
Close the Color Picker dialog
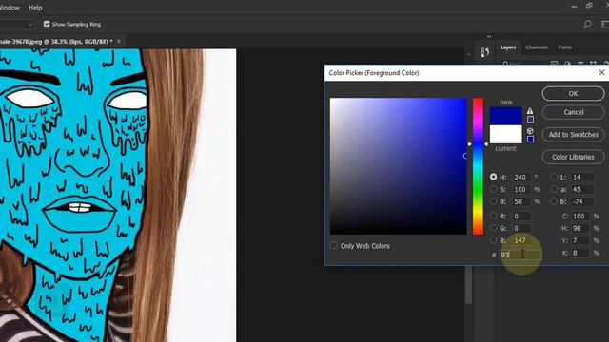click(x=601, y=72)
